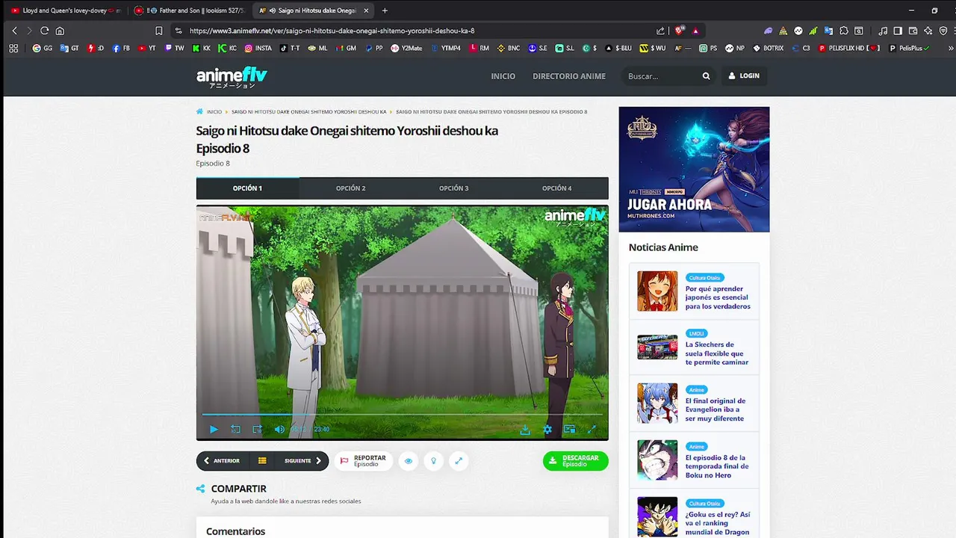The width and height of the screenshot is (956, 538).
Task: Open video player settings gear
Action: pyautogui.click(x=547, y=429)
